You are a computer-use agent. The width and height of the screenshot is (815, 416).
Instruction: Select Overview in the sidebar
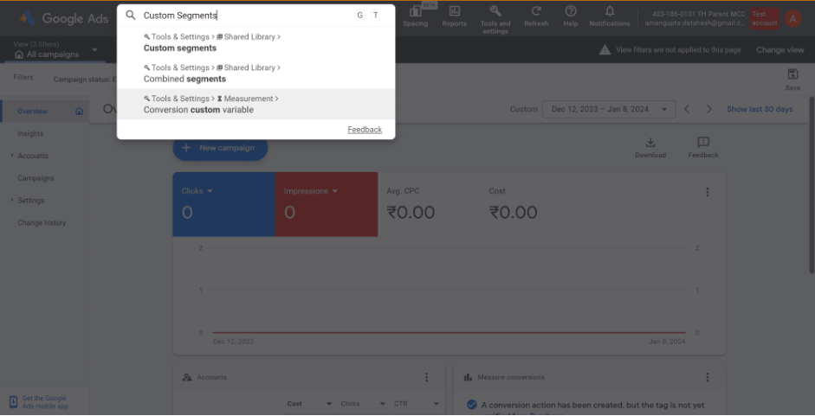[32, 112]
